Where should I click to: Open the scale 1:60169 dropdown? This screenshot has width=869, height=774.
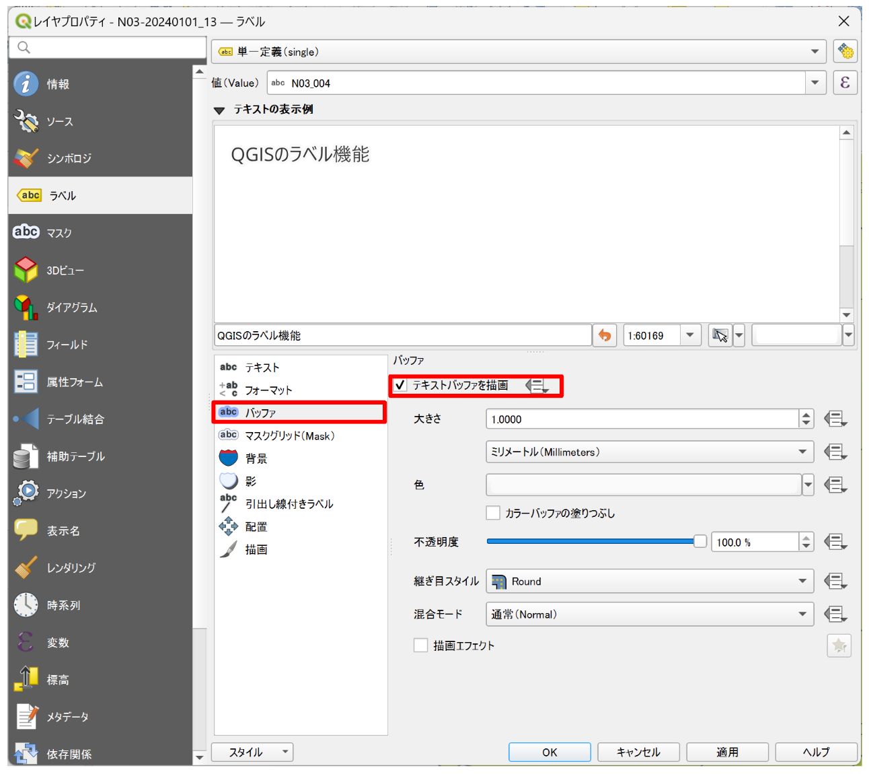tap(690, 335)
